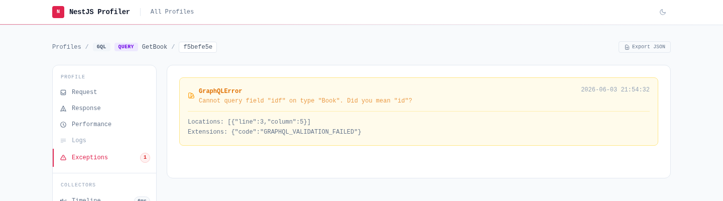Click the Locations line text
This screenshot has width=723, height=201.
249,122
